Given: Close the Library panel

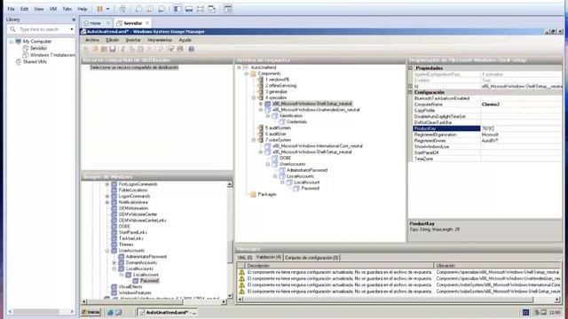Looking at the screenshot, I should [74, 19].
